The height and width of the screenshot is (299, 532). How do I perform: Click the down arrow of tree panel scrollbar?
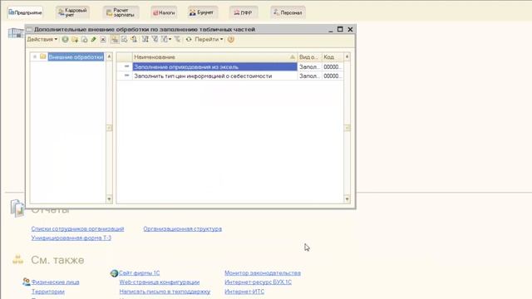tap(109, 199)
